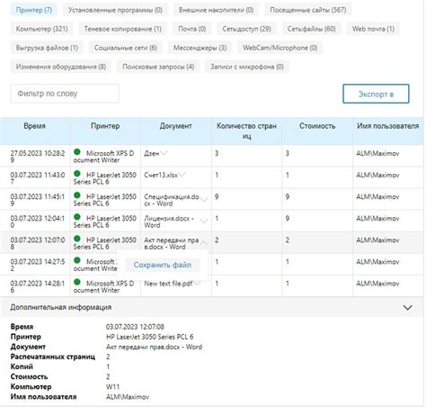Collapse the Дополнительная информация panel chevron

point(407,307)
